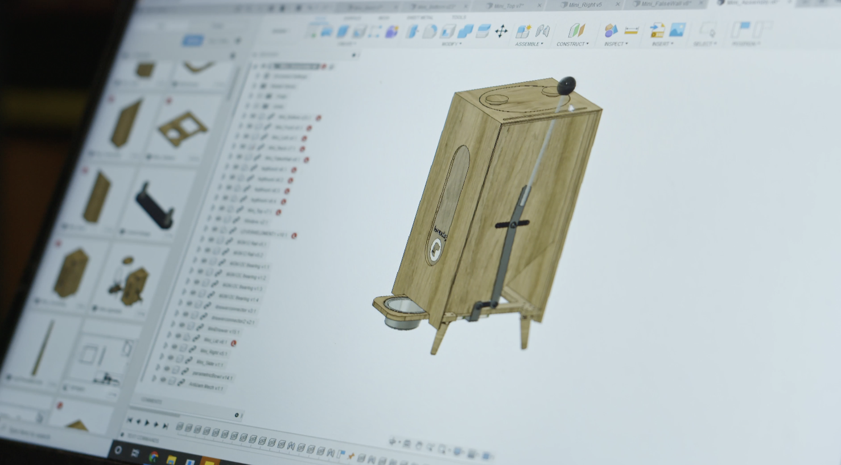Switch to the Mini_Right v5 document tab
The height and width of the screenshot is (465, 841).
pos(585,5)
